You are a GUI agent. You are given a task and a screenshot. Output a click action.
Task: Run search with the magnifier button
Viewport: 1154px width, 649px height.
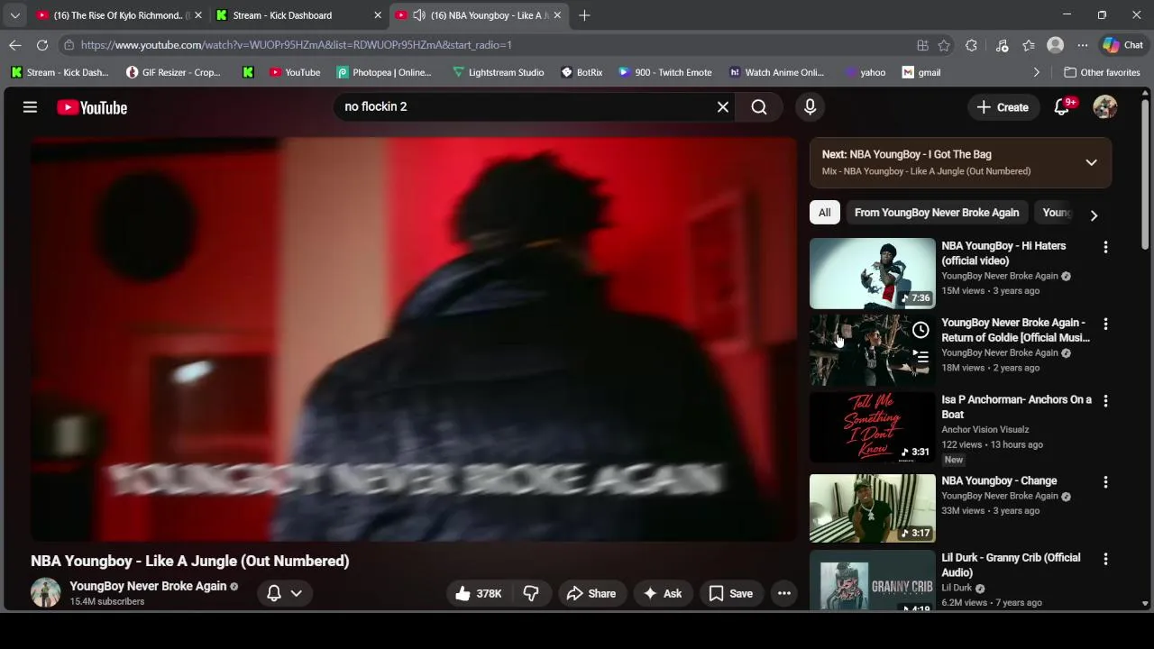759,107
